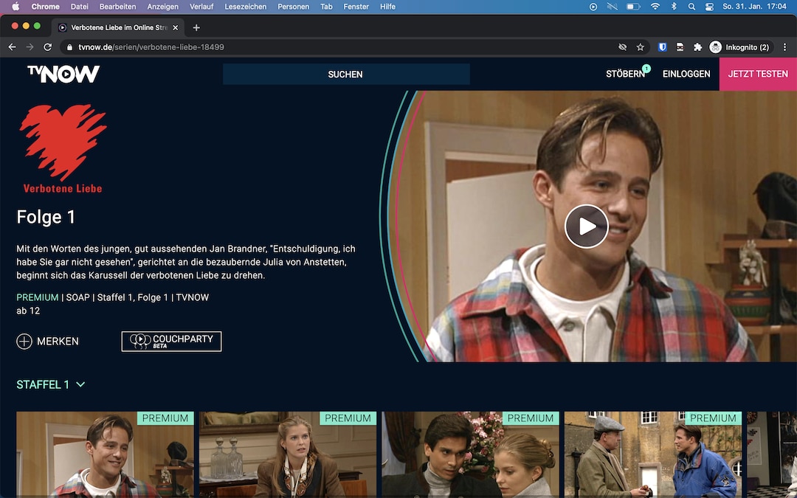Screen dimensions: 797x498
Task: Open Chrome's three-dot menu
Action: pyautogui.click(x=784, y=46)
